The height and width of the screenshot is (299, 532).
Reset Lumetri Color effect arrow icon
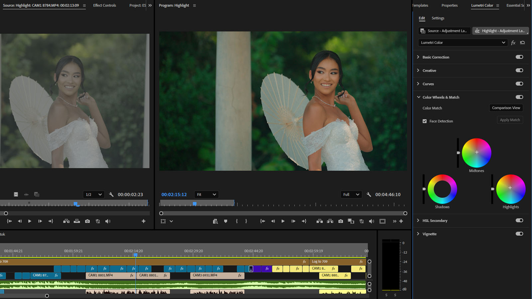pos(523,43)
